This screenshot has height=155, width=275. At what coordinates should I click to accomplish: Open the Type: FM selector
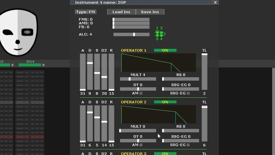click(86, 12)
